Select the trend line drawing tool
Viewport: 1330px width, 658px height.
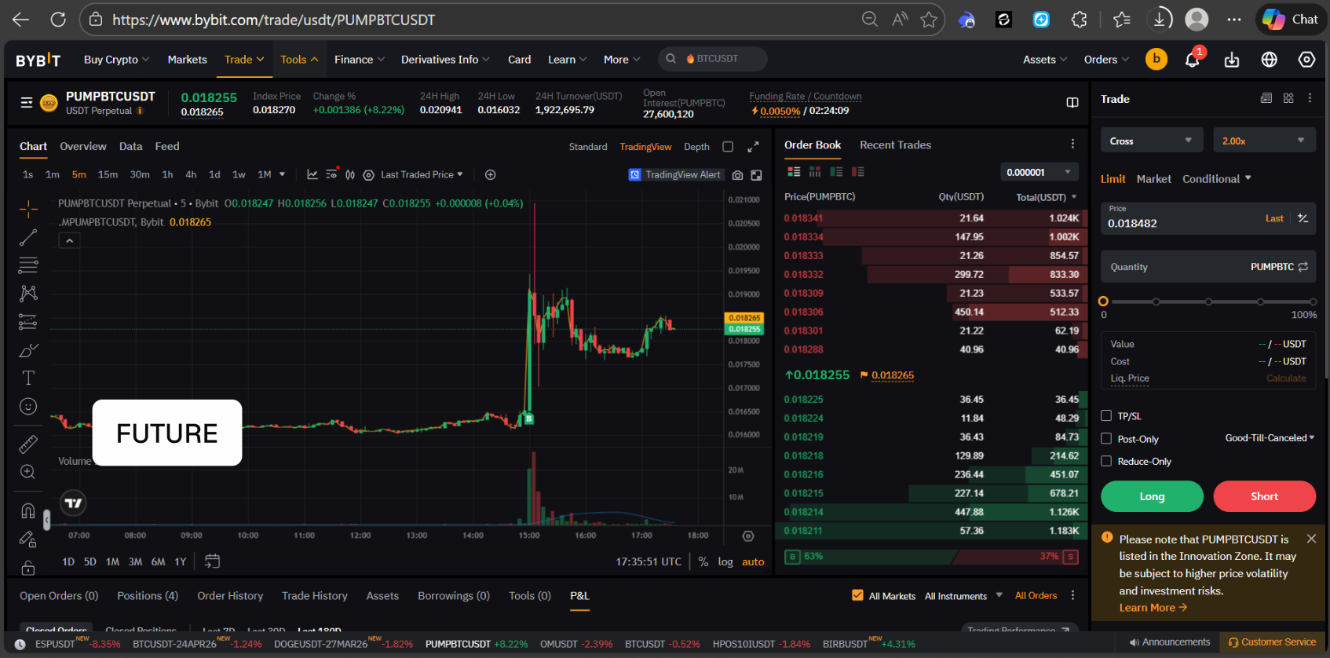pos(28,237)
